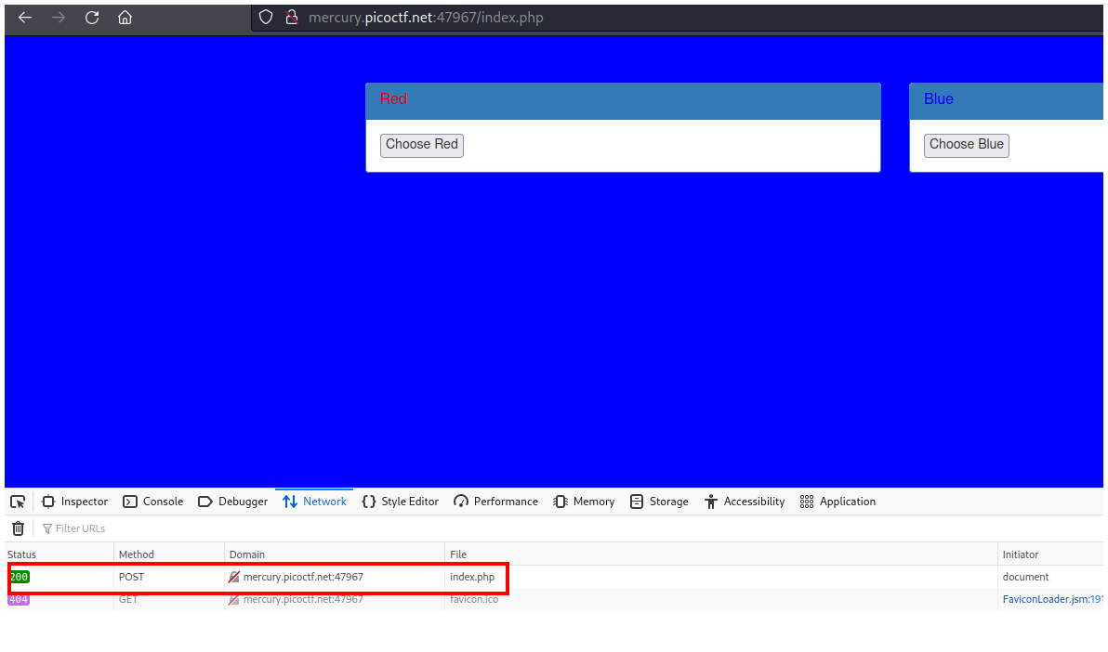Click the insecure connection padlock icon
This screenshot has height=652, width=1108.
[x=291, y=18]
